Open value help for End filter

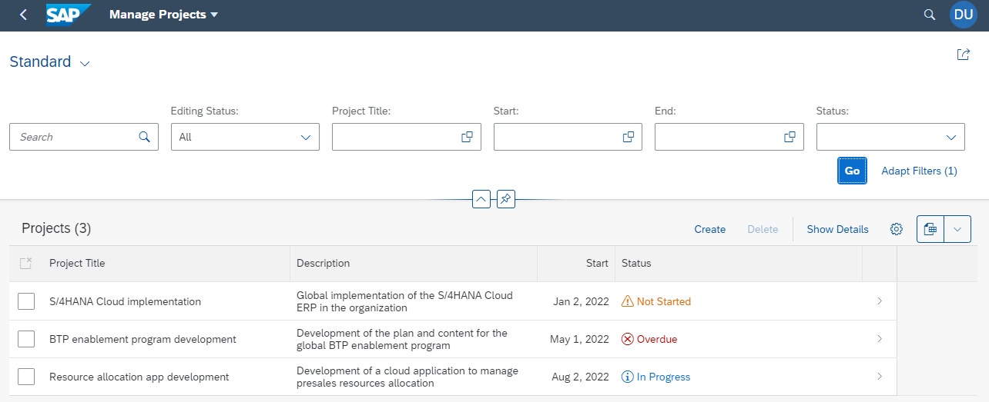click(790, 137)
